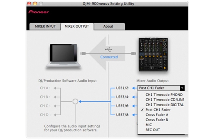Click the USB7/8 label
215x140 pixels.
(123, 115)
